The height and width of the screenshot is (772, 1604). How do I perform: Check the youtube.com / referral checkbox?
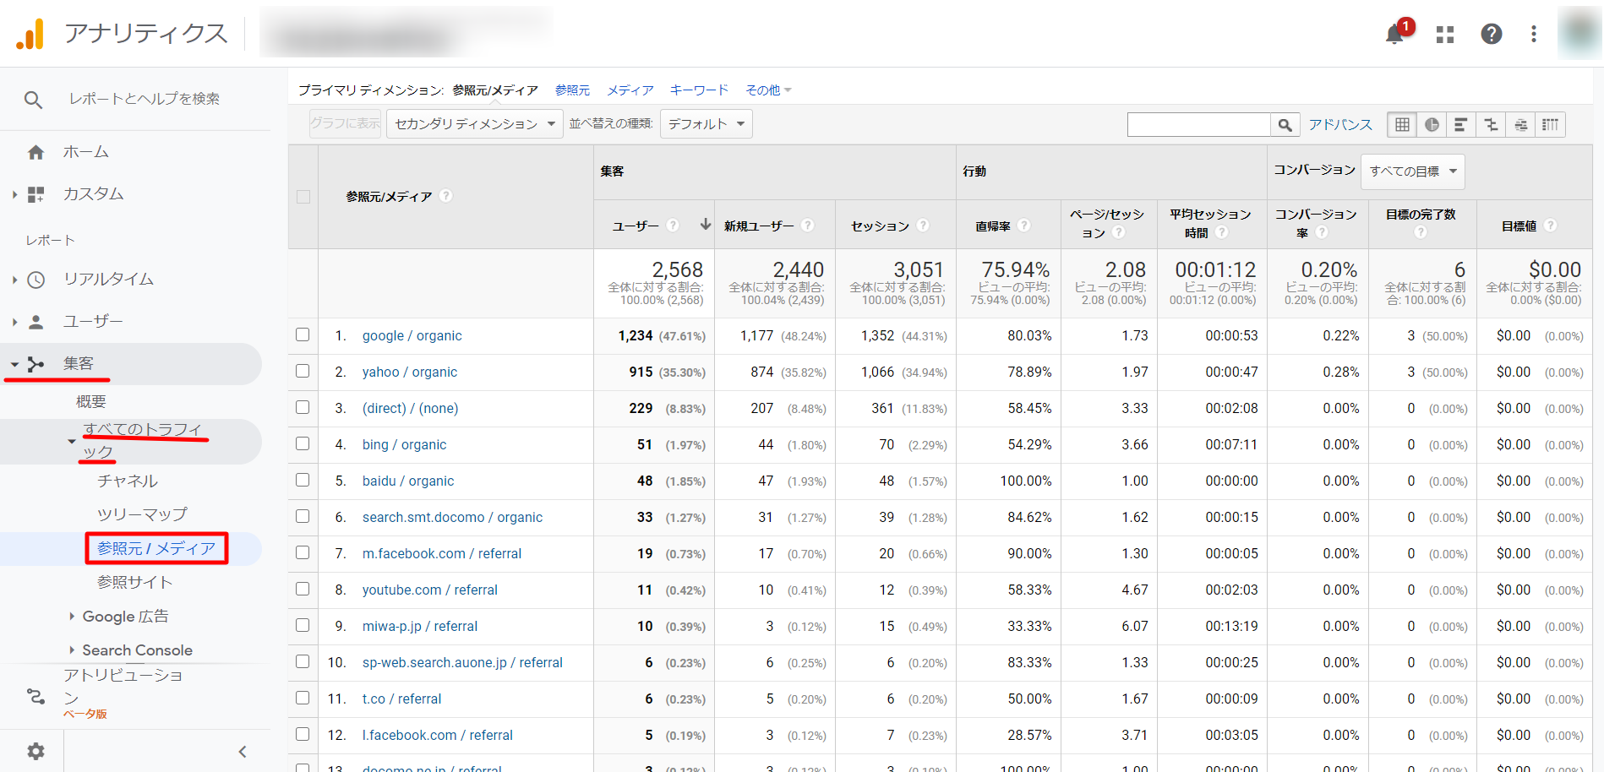303,589
